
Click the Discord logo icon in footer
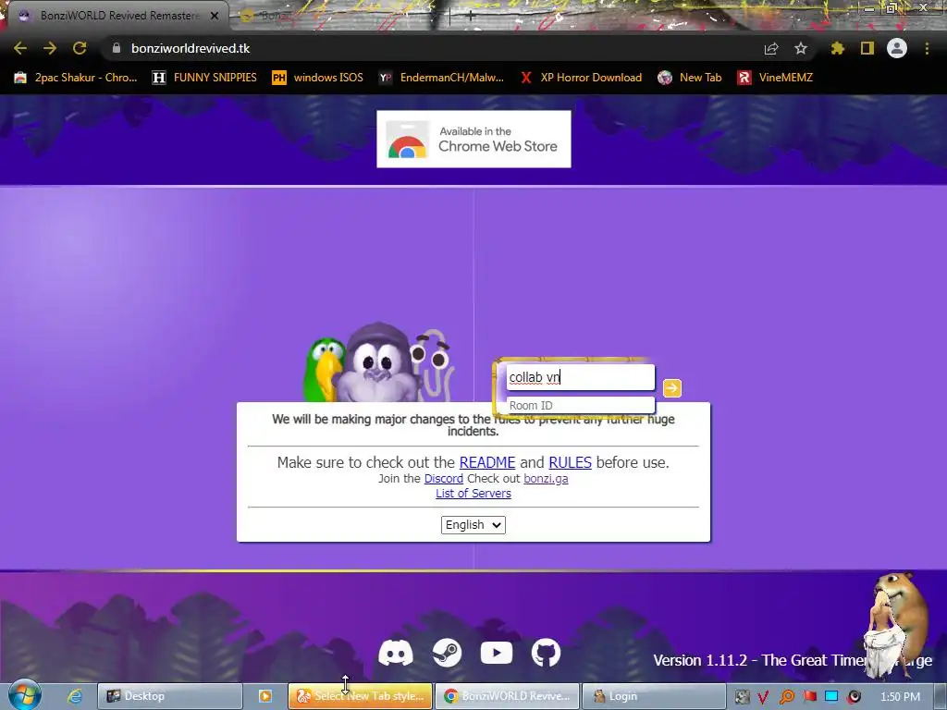pos(396,654)
